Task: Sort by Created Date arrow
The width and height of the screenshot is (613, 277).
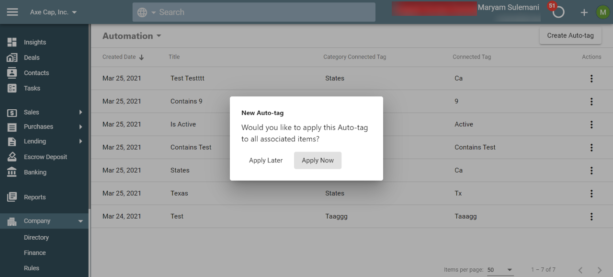Action: click(141, 57)
